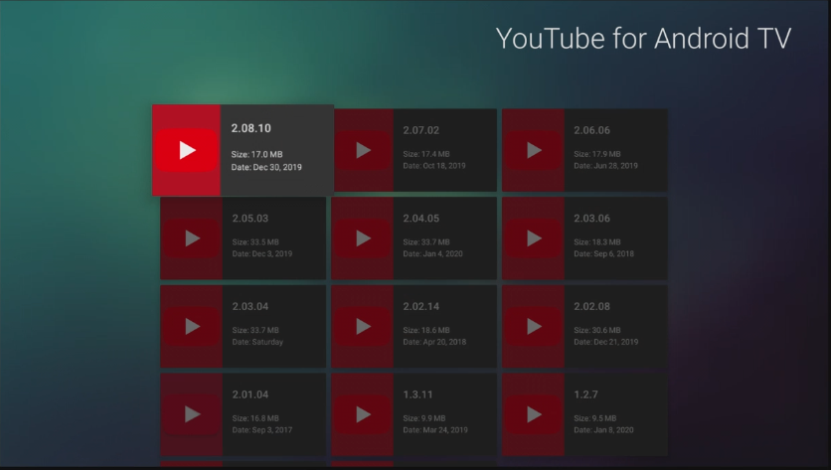This screenshot has width=831, height=470.
Task: Click the text Date: Mar 24, 2019
Action: [x=435, y=429]
